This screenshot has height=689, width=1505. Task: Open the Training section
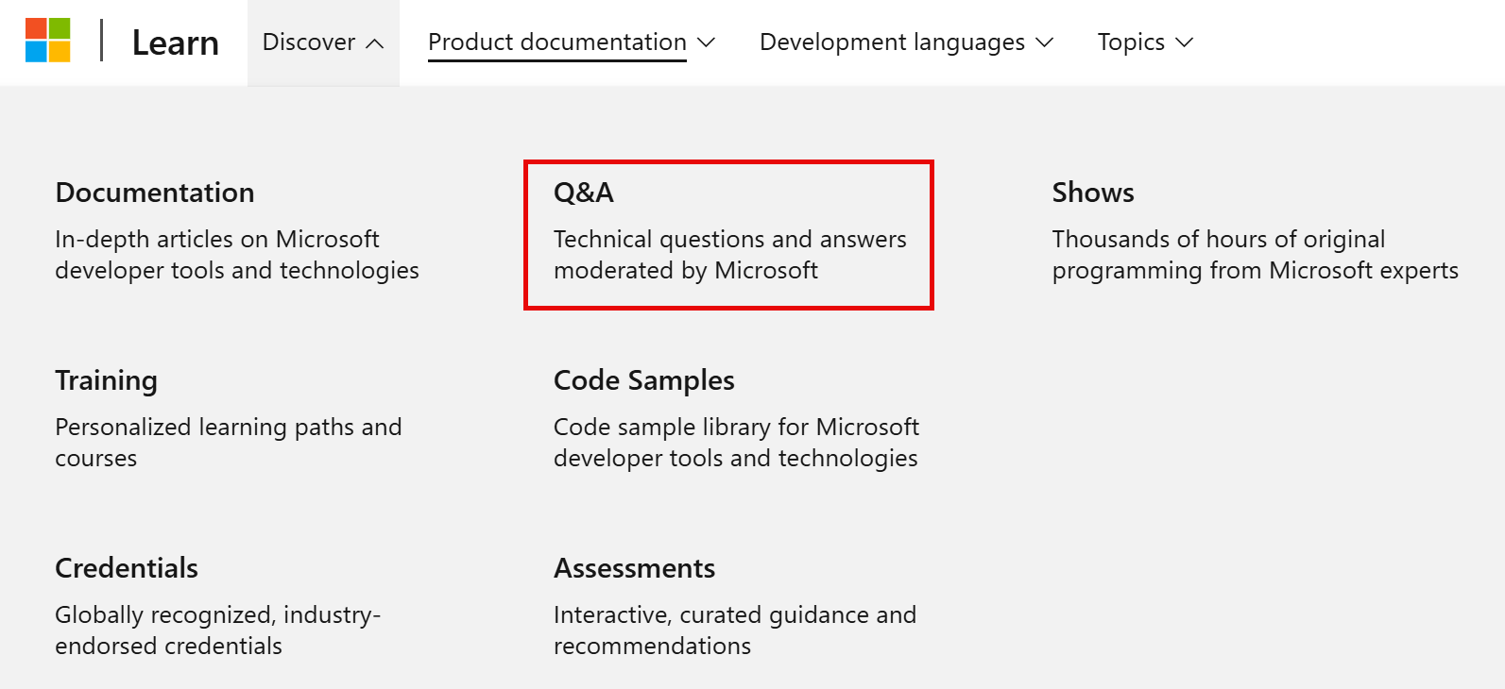pyautogui.click(x=106, y=380)
